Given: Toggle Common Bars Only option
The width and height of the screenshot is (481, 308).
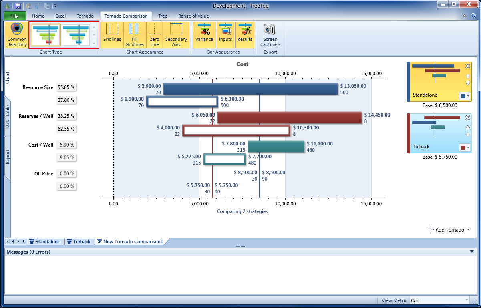Looking at the screenshot, I should 17,35.
